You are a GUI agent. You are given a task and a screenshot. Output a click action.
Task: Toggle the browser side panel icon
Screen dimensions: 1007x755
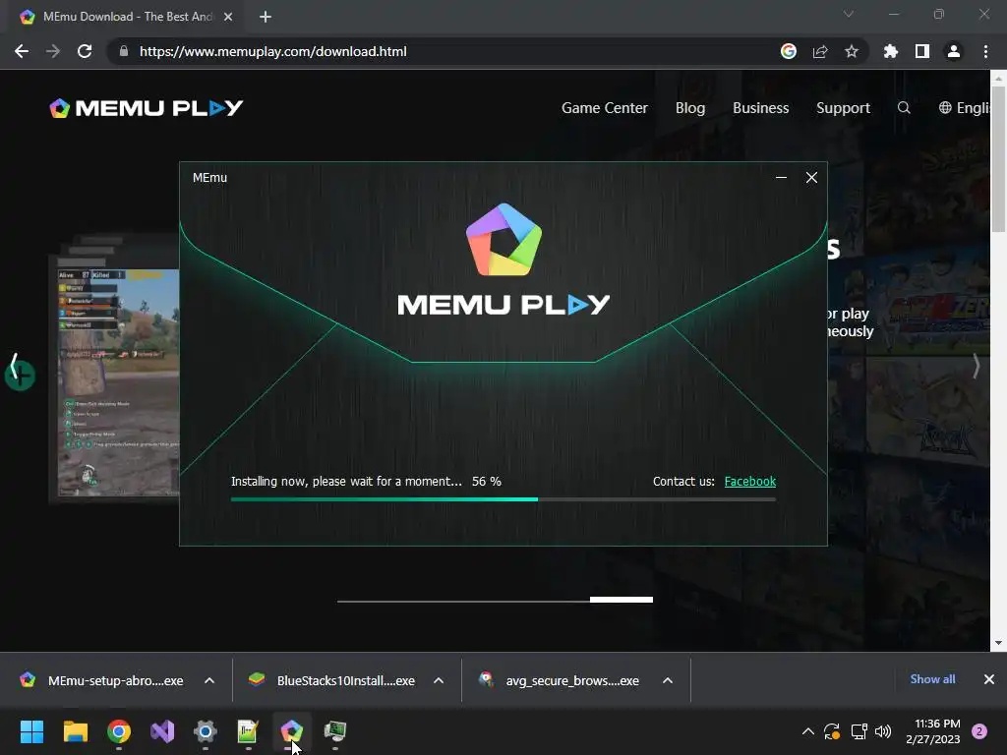pyautogui.click(x=922, y=51)
